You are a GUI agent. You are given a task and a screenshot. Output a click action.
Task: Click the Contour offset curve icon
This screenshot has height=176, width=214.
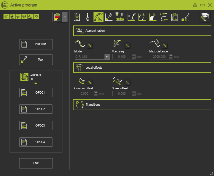80,81
